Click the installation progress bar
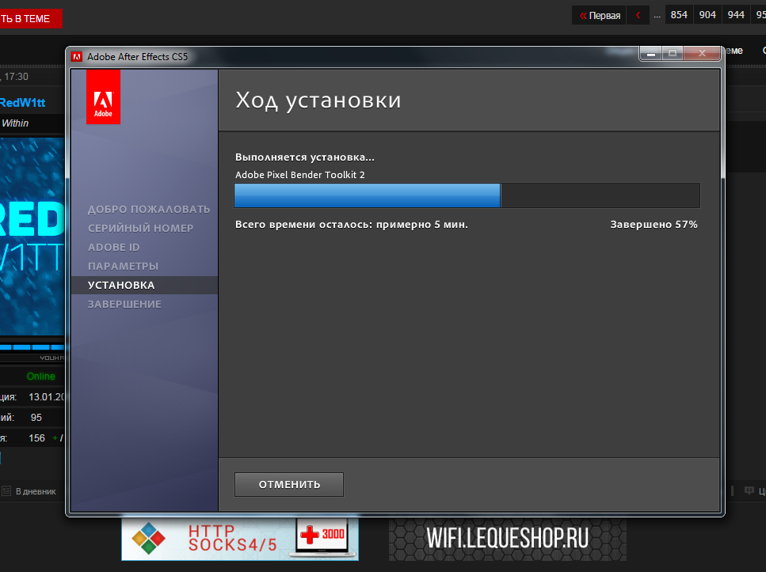 click(x=467, y=195)
